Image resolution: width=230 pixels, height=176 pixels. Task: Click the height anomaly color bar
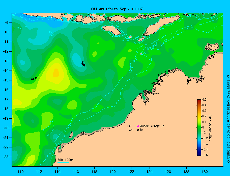tap(199, 127)
